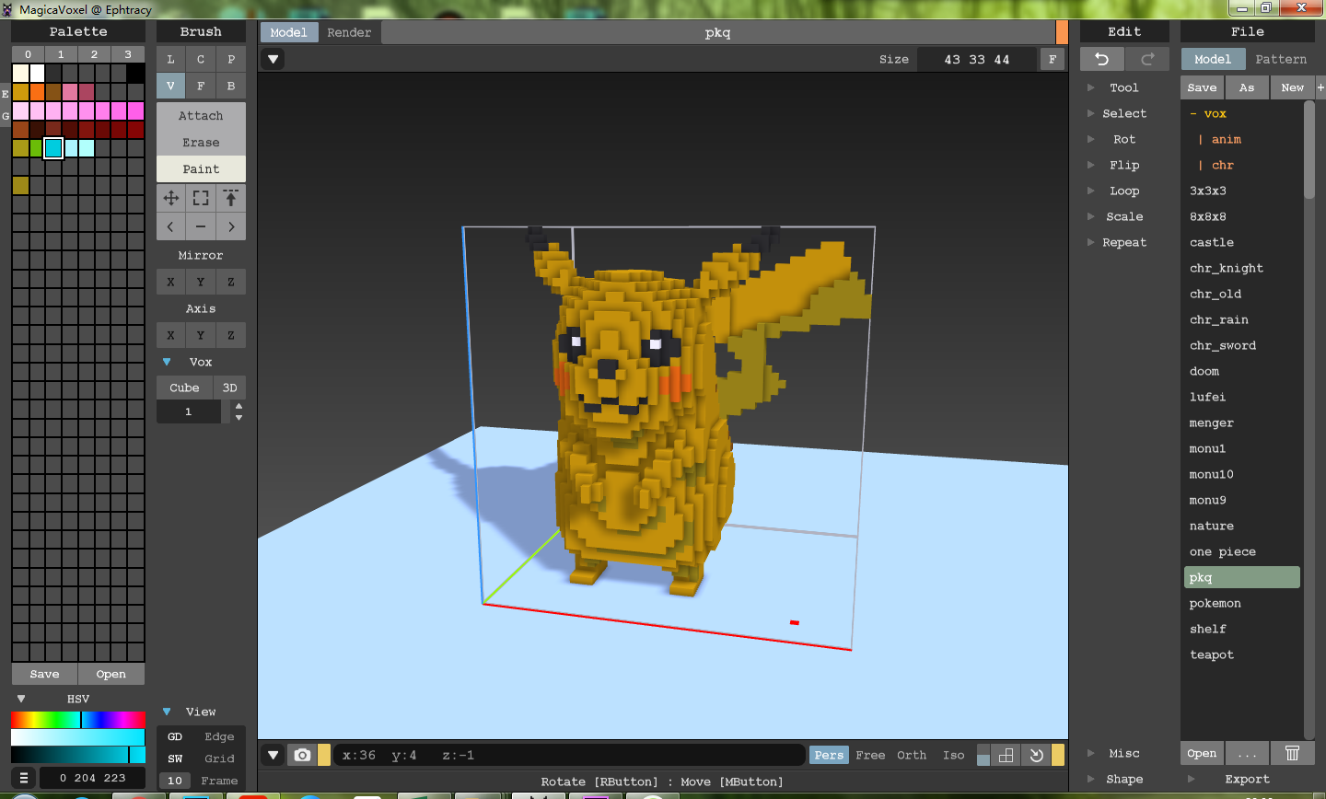Click Save in the File panel
The height and width of the screenshot is (799, 1326).
coord(1202,87)
